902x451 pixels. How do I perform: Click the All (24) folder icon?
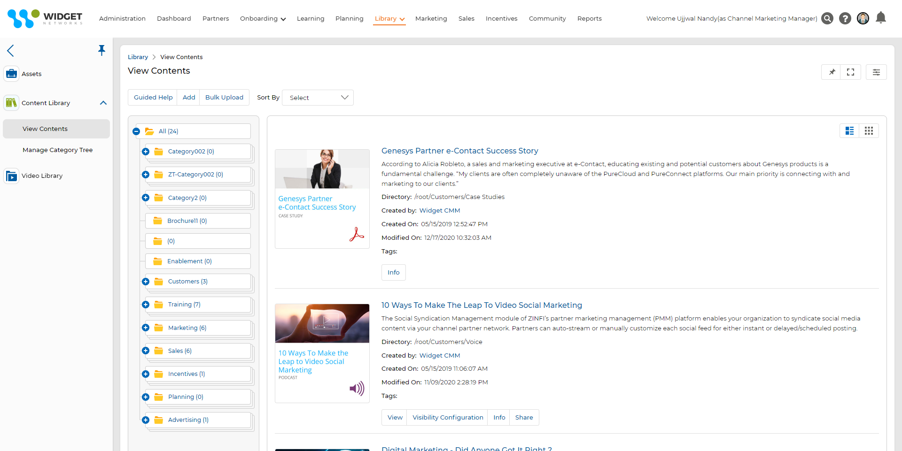(x=149, y=131)
